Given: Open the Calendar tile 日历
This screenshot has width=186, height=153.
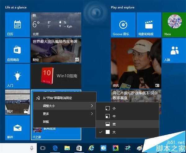Looking at the screenshot, I should click(x=17, y=25).
